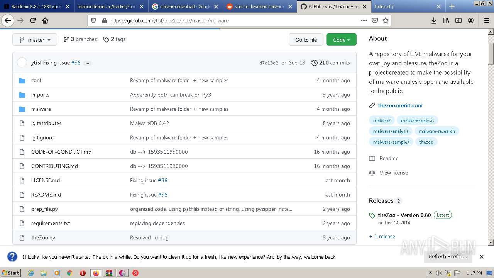494x278 pixels.
Task: Switch to sites to download malware tab
Action: [x=260, y=7]
